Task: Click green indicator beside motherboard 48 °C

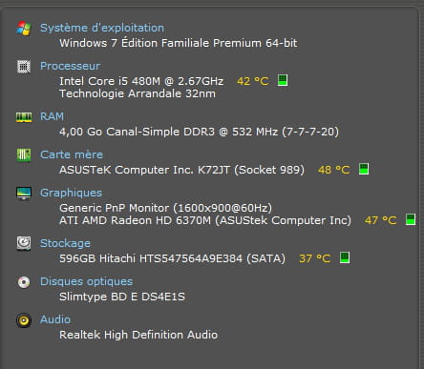Action: coord(364,169)
